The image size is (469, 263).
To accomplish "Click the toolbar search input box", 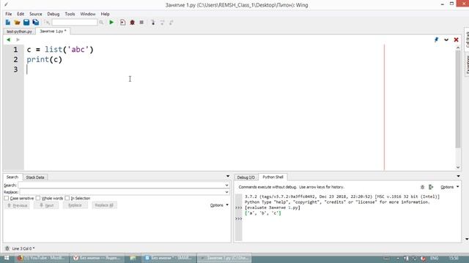I will [x=75, y=23].
